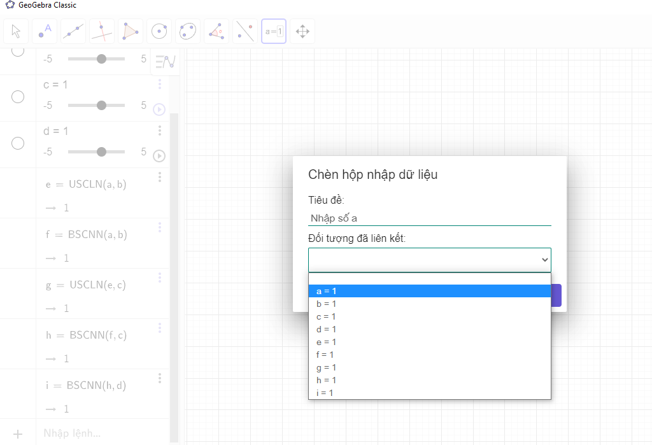
Task: Open three-dot menu for e = USCLN(a,b)
Action: pyautogui.click(x=160, y=178)
